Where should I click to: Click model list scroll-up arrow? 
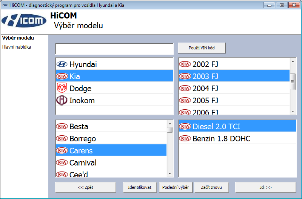click(169, 124)
